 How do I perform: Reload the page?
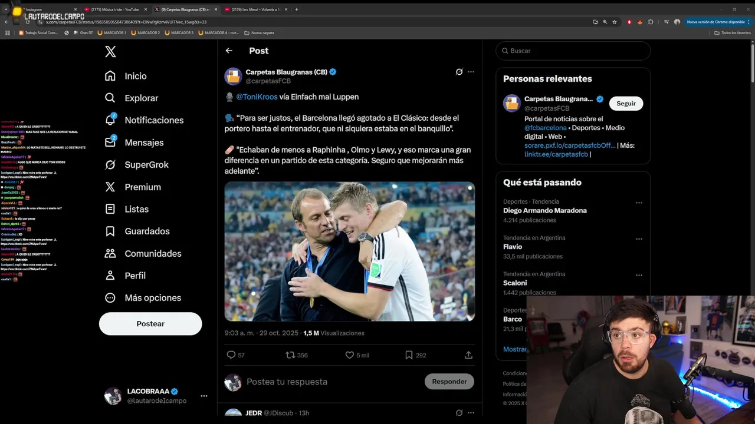[28, 22]
